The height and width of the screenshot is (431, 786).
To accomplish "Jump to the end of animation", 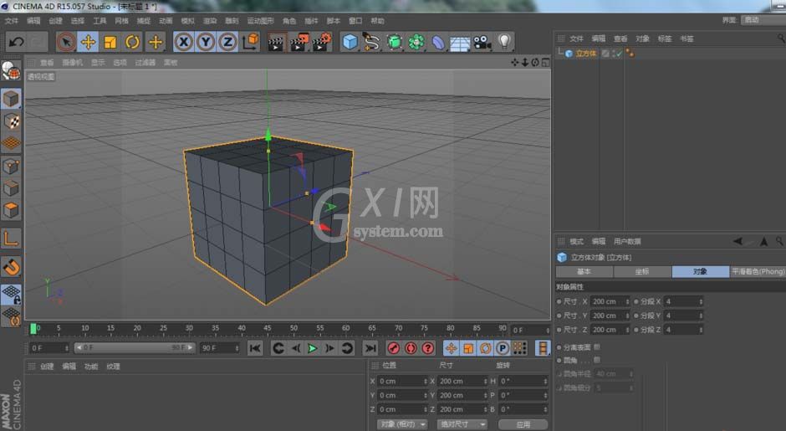I will coord(370,347).
